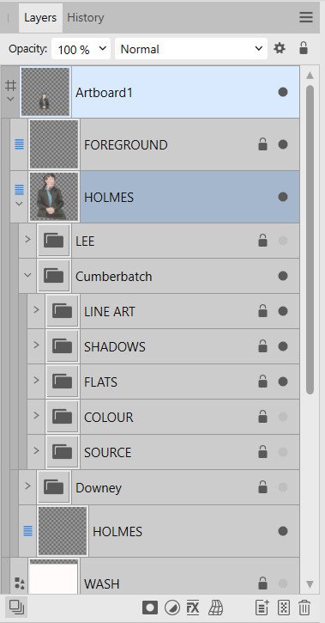Image resolution: width=325 pixels, height=623 pixels.
Task: Open blend options gear icon
Action: [280, 48]
